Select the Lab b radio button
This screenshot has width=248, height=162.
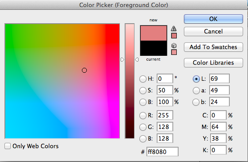pos(196,102)
